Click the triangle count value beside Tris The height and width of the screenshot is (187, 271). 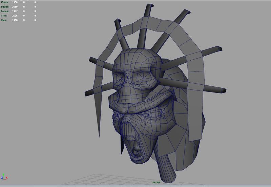[x=15, y=16]
